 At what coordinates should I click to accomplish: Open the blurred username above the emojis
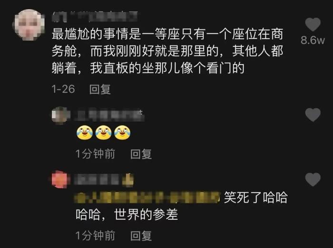pos(109,115)
